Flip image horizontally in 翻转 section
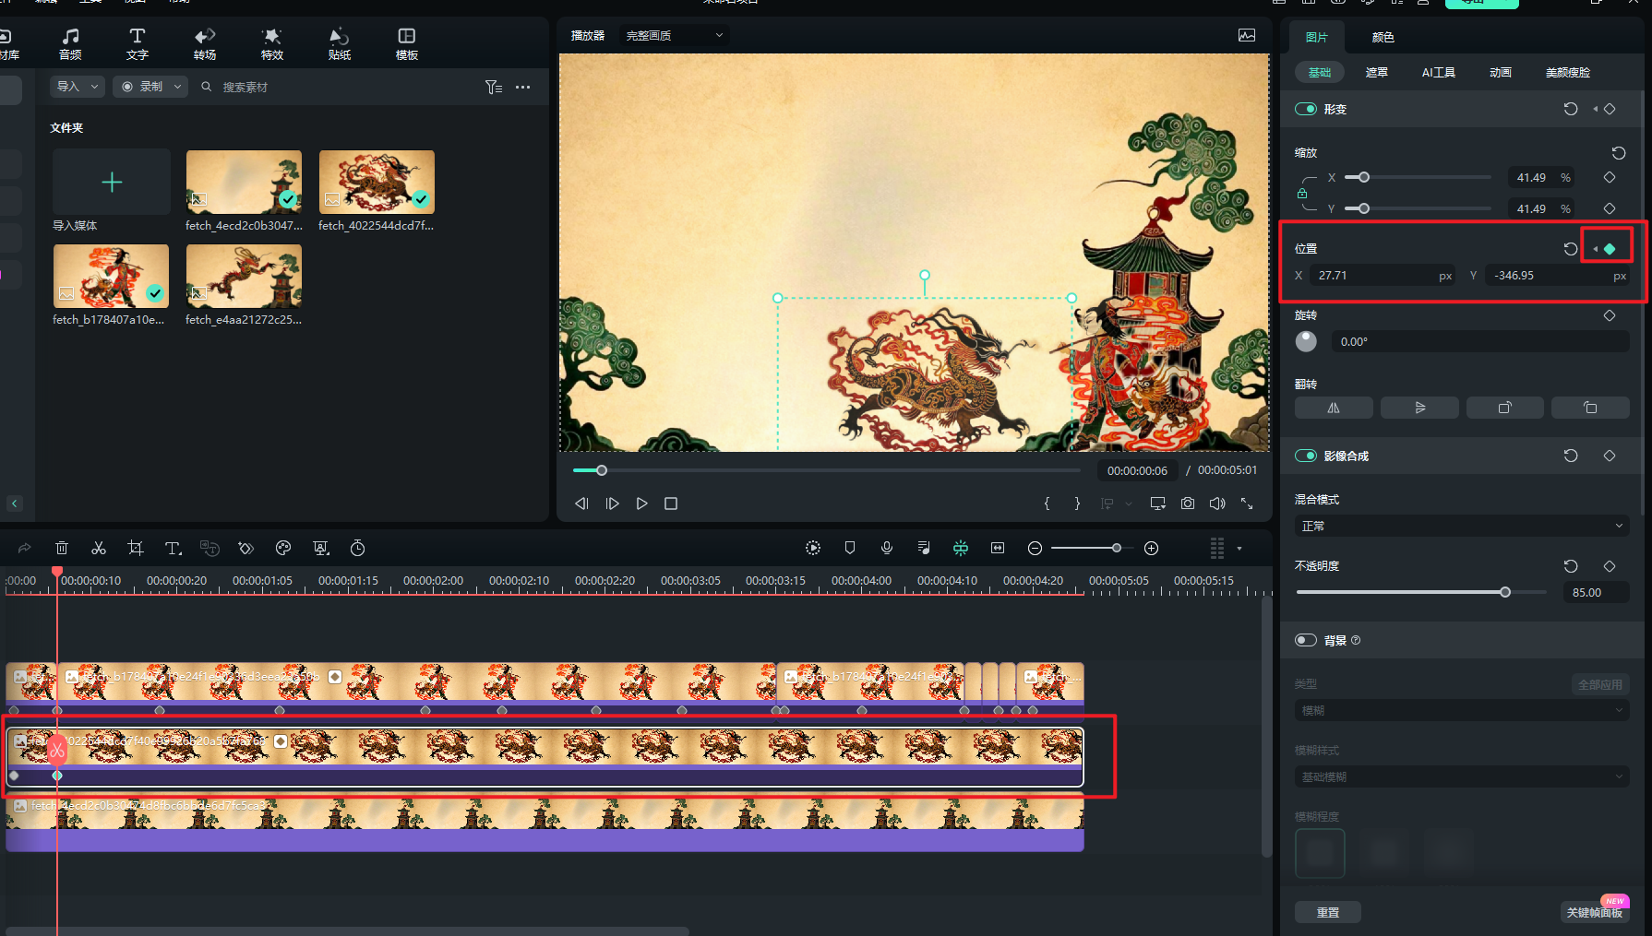 1334,408
